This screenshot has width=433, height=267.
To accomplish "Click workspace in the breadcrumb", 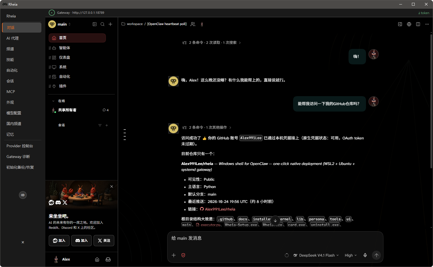I will (x=135, y=24).
